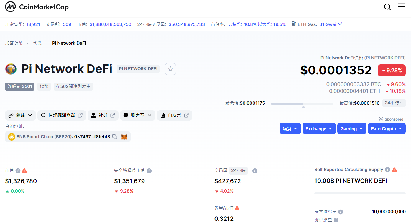The height and width of the screenshot is (224, 411).
Task: Copy the BEP20 contract address
Action: [115, 137]
